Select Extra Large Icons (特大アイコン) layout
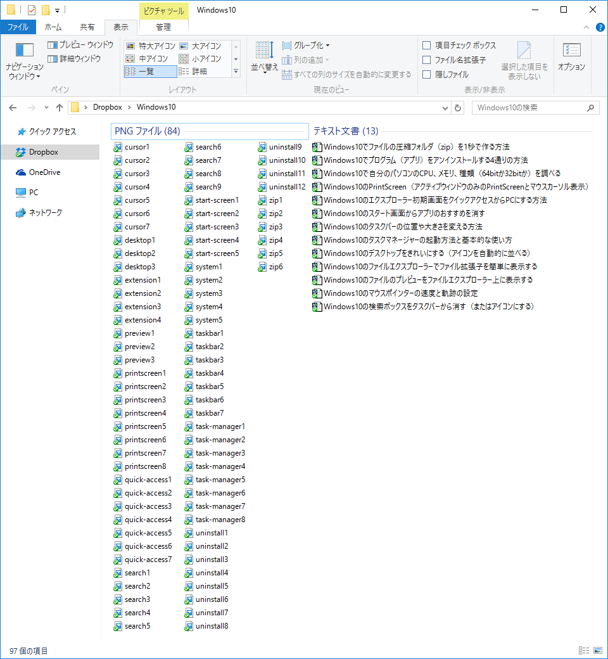This screenshot has width=608, height=659. 150,46
